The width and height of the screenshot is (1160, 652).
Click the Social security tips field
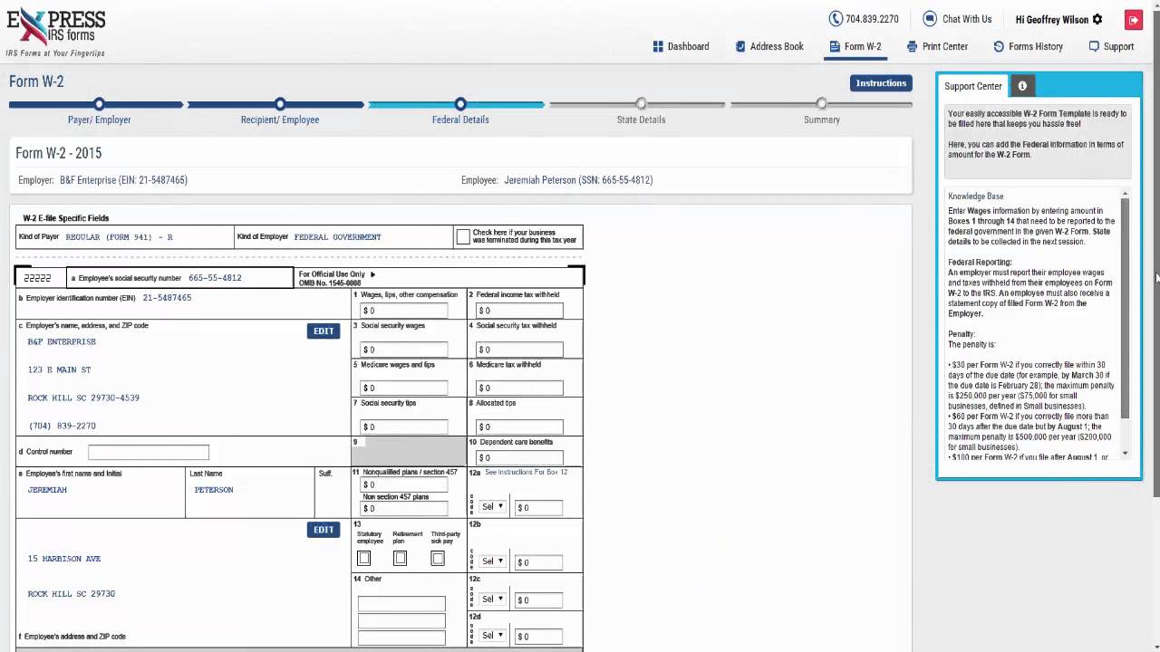404,427
